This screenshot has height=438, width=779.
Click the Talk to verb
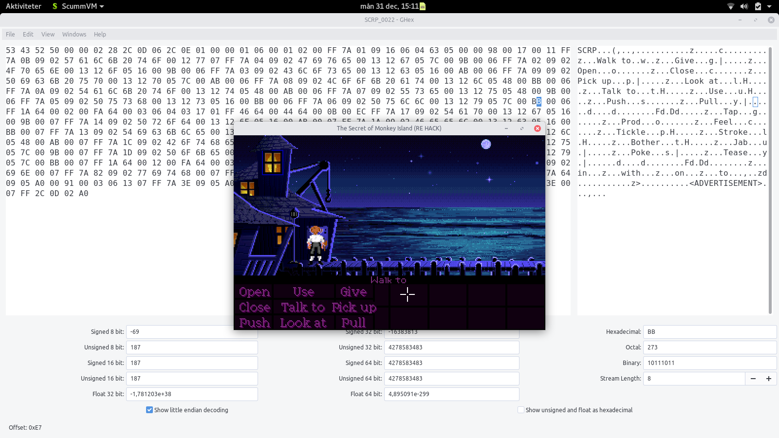(x=303, y=308)
